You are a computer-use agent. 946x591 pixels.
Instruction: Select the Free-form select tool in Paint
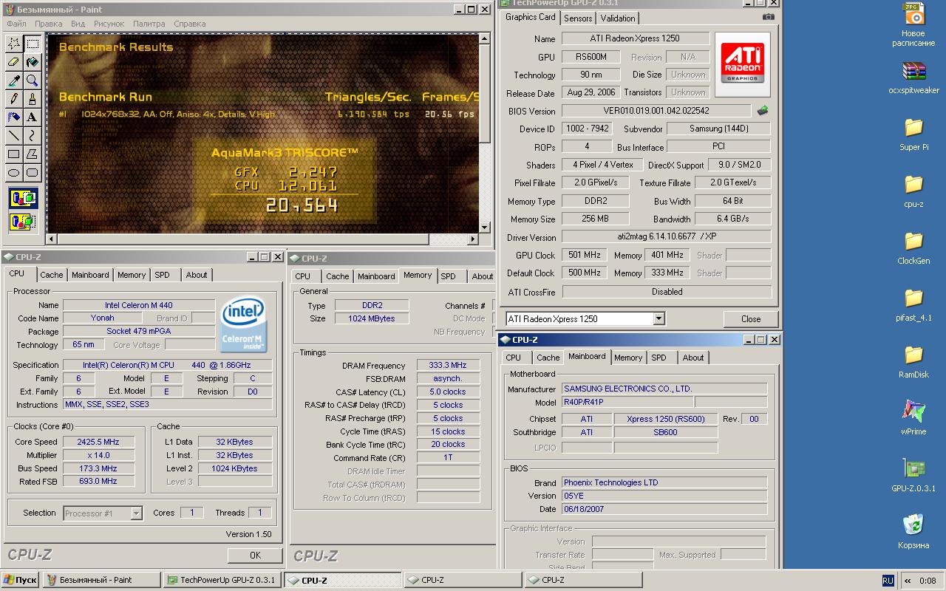point(14,44)
